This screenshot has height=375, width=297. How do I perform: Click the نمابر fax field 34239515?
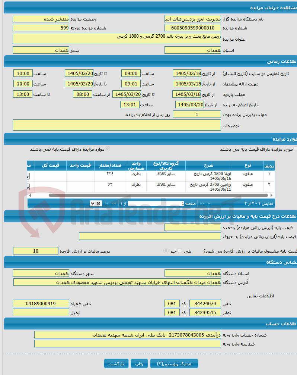205,313
